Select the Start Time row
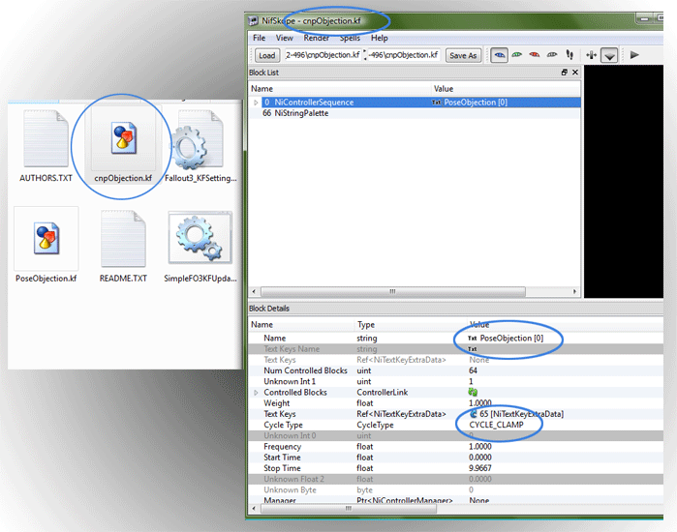This screenshot has height=532, width=677. 456,458
